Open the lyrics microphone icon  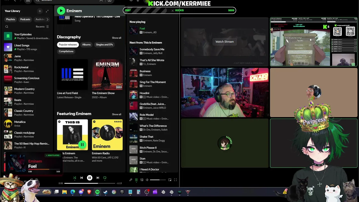point(131,180)
